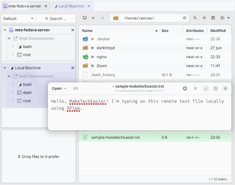Select the darkhttpd folder name
Image resolution: width=235 pixels, height=185 pixels.
coord(106,48)
